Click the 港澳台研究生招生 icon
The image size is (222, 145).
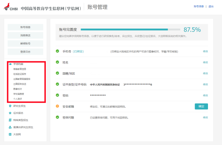pos(10,127)
